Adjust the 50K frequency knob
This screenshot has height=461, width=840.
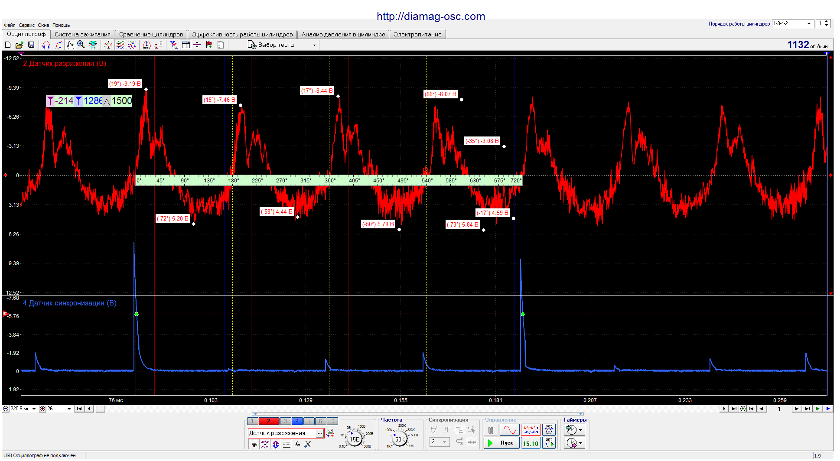[x=400, y=439]
